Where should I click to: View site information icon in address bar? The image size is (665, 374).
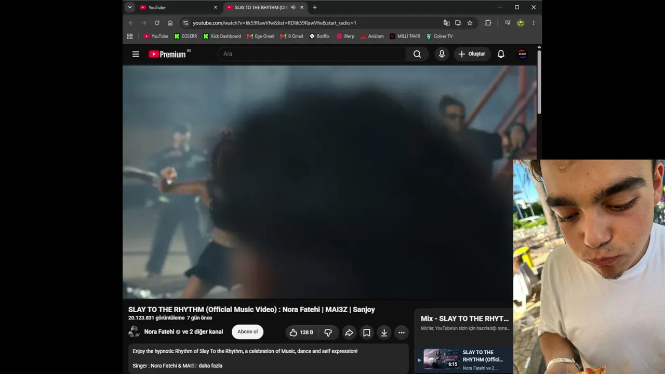pyautogui.click(x=185, y=23)
